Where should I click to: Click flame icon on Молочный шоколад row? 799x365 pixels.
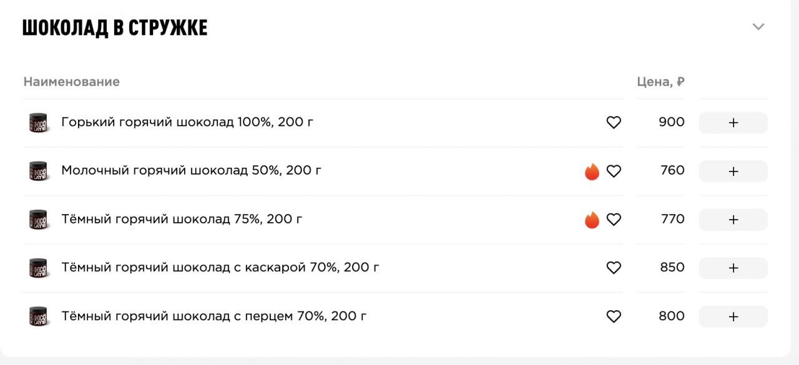(x=592, y=171)
